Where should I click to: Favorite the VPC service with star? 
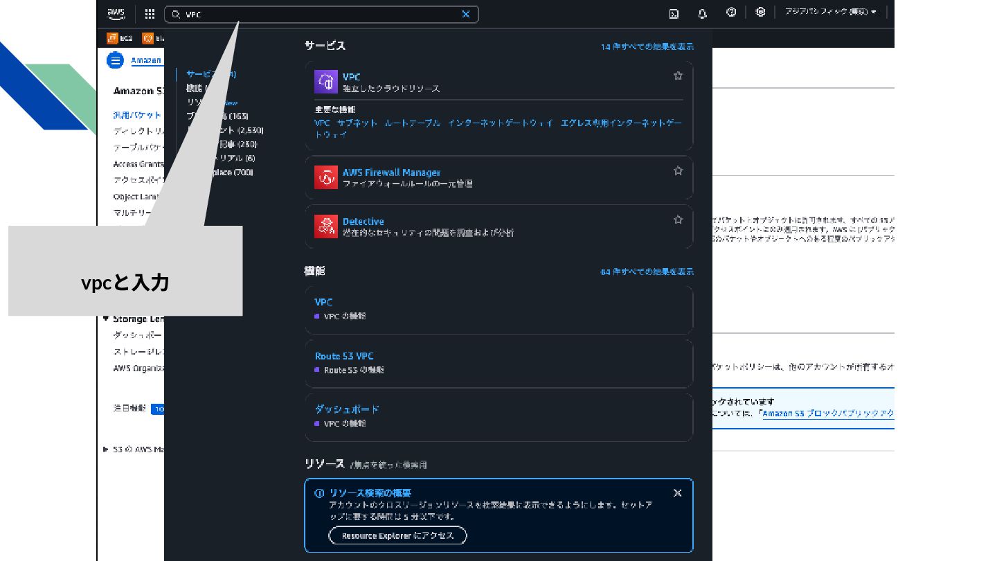678,75
